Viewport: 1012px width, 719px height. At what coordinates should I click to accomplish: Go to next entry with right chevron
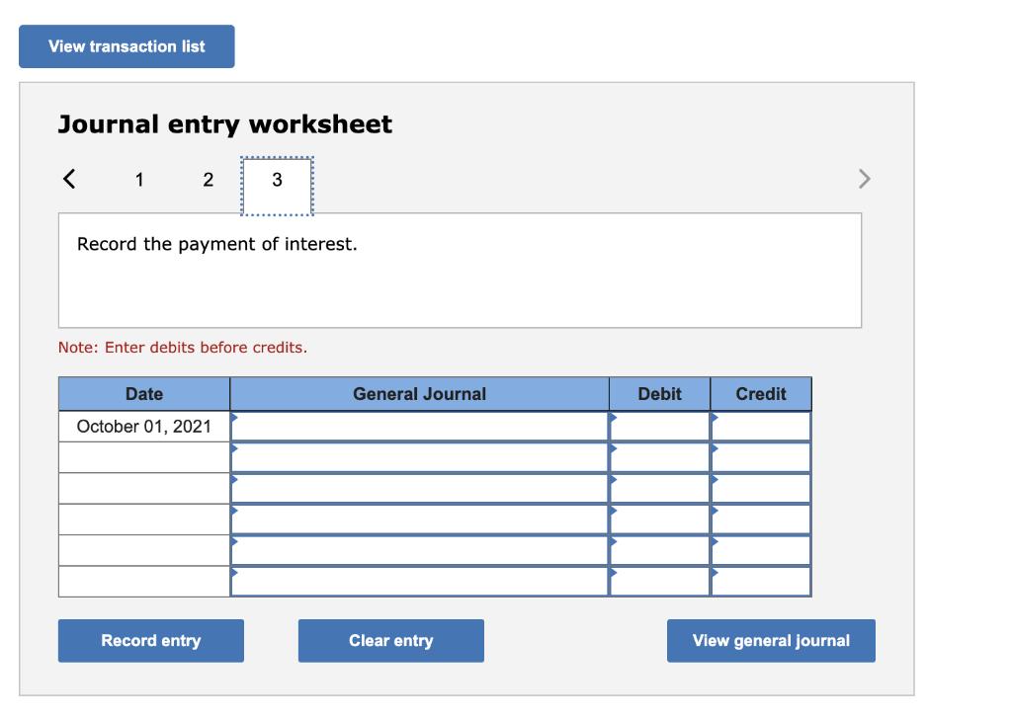[864, 179]
